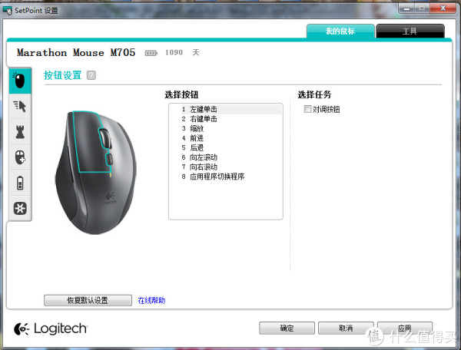The height and width of the screenshot is (350, 461).
Task: Switch to the 我的鼠标 tab
Action: pos(340,31)
